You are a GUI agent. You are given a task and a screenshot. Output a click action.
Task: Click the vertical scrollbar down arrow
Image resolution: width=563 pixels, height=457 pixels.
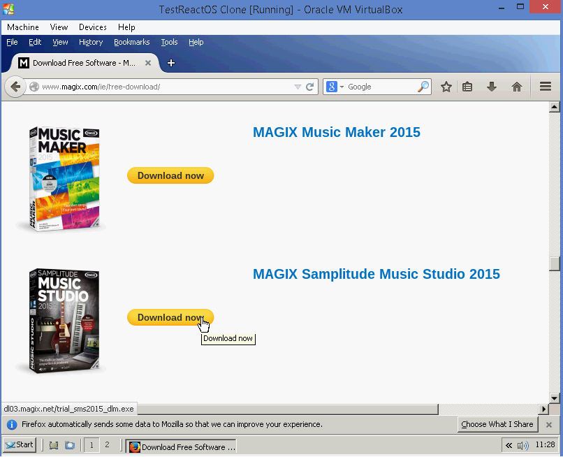pos(555,398)
